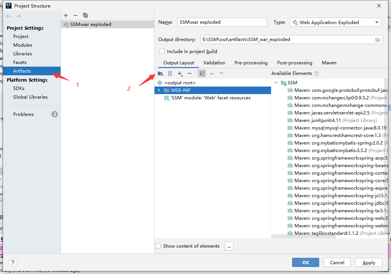Click the Name input field
Screen dimensions: 391x274
coord(222,22)
